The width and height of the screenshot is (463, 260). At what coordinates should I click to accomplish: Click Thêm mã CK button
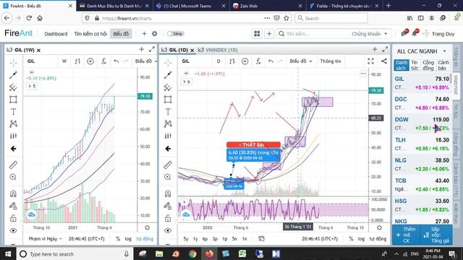(x=407, y=235)
